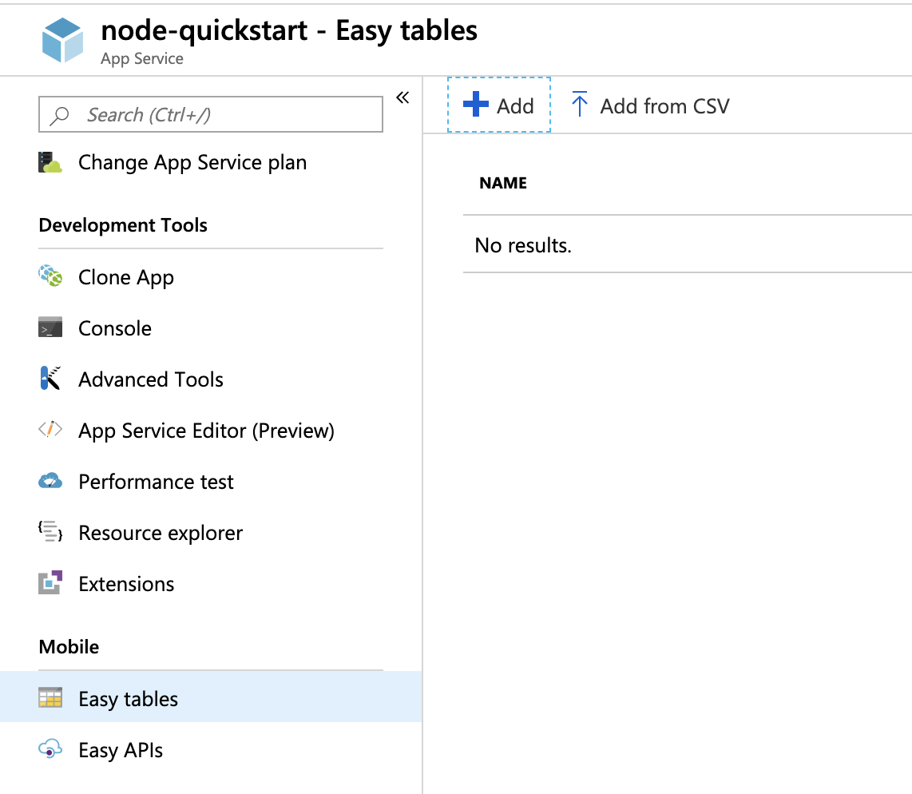
Task: Upload a table using Add from CSV
Action: (650, 105)
